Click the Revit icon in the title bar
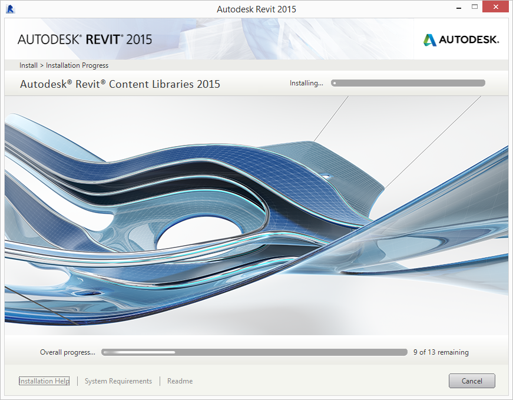 [x=11, y=9]
